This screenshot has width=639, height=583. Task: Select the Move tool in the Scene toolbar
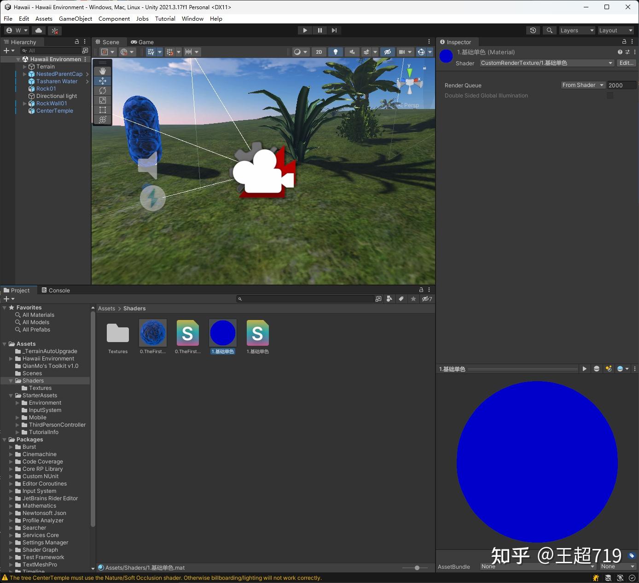(102, 81)
